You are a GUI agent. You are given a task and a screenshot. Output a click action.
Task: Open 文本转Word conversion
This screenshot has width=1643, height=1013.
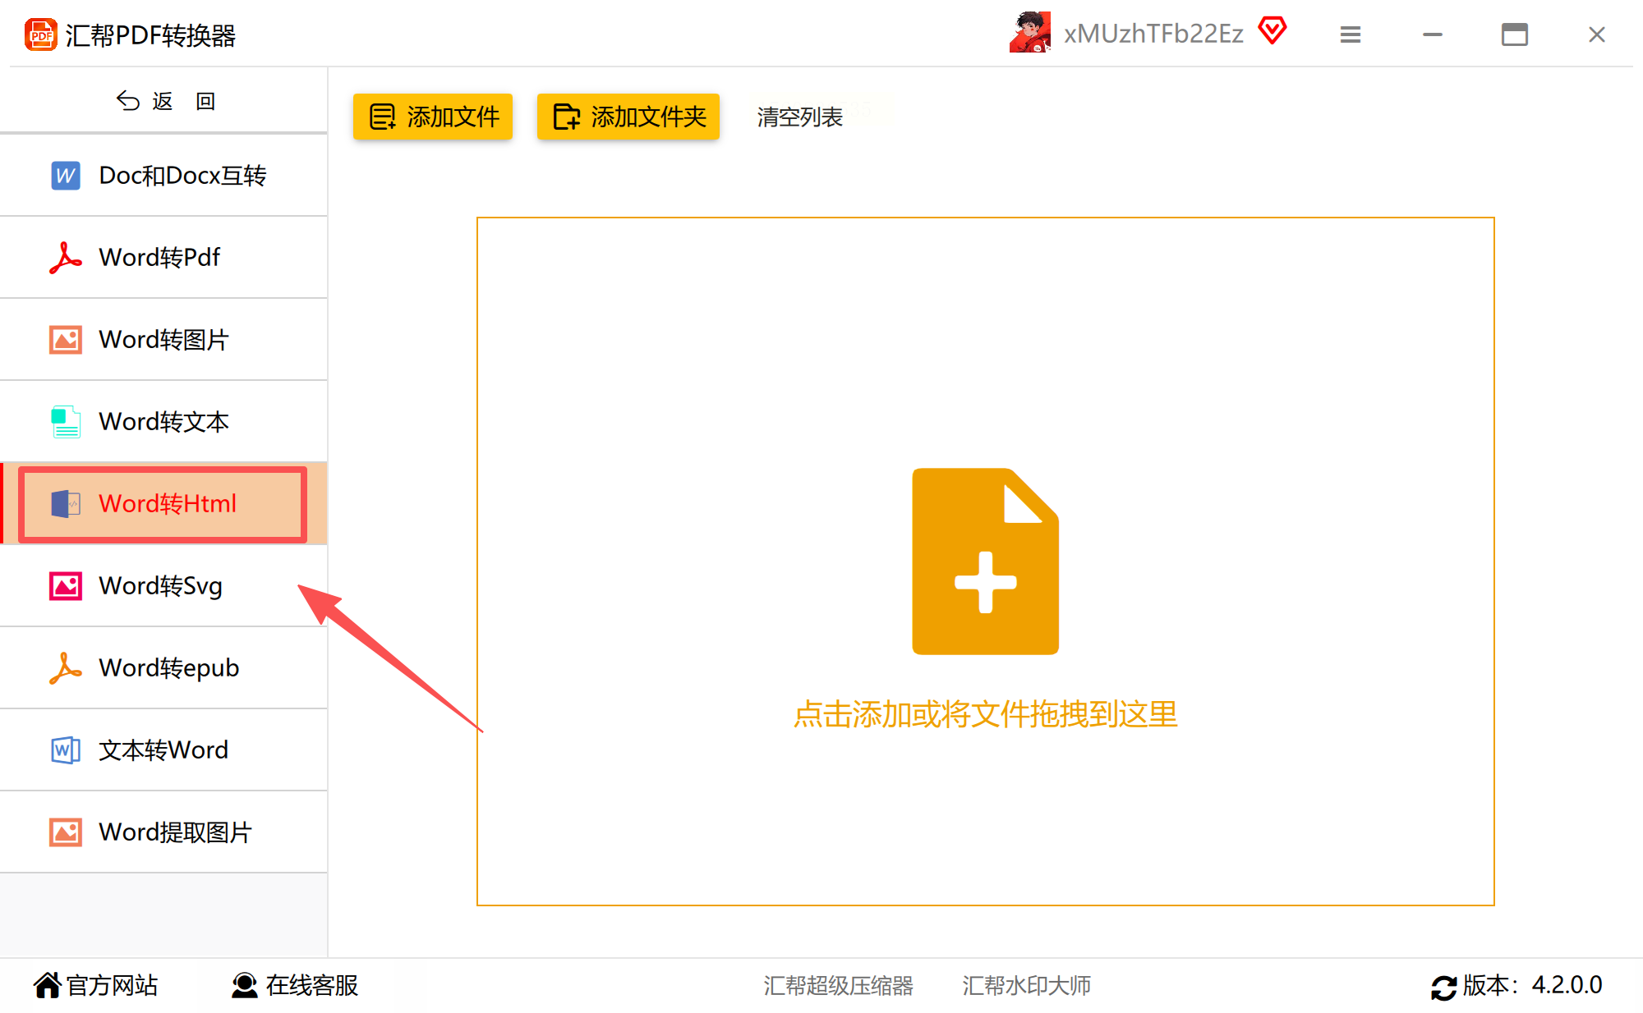(164, 750)
